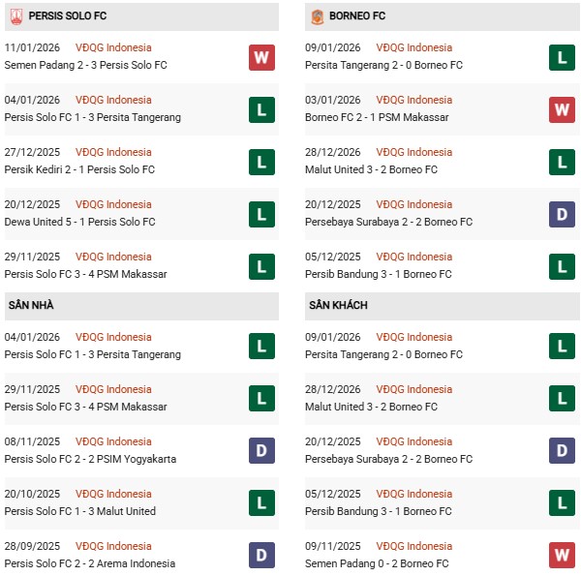Click L badge for Dewa United 5-1 match
The height and width of the screenshot is (576, 581).
261,214
